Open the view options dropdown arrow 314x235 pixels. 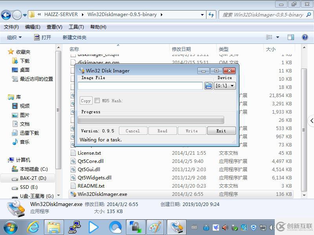pyautogui.click(x=277, y=37)
